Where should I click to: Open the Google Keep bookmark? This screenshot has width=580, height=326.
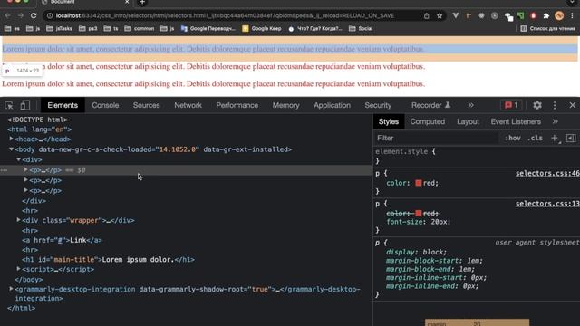[262, 28]
